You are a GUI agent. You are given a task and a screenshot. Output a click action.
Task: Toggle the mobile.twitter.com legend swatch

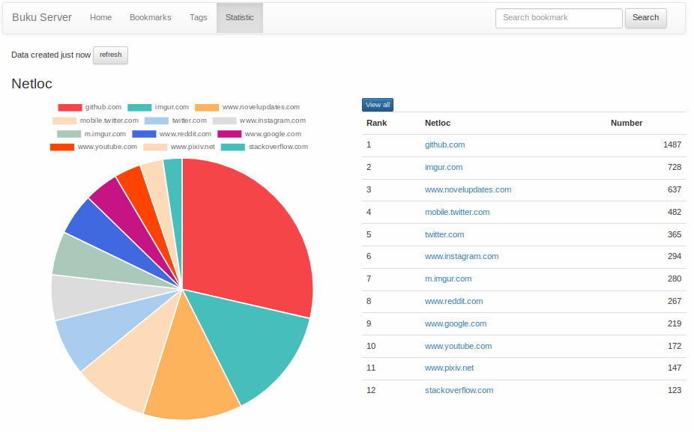pos(64,121)
